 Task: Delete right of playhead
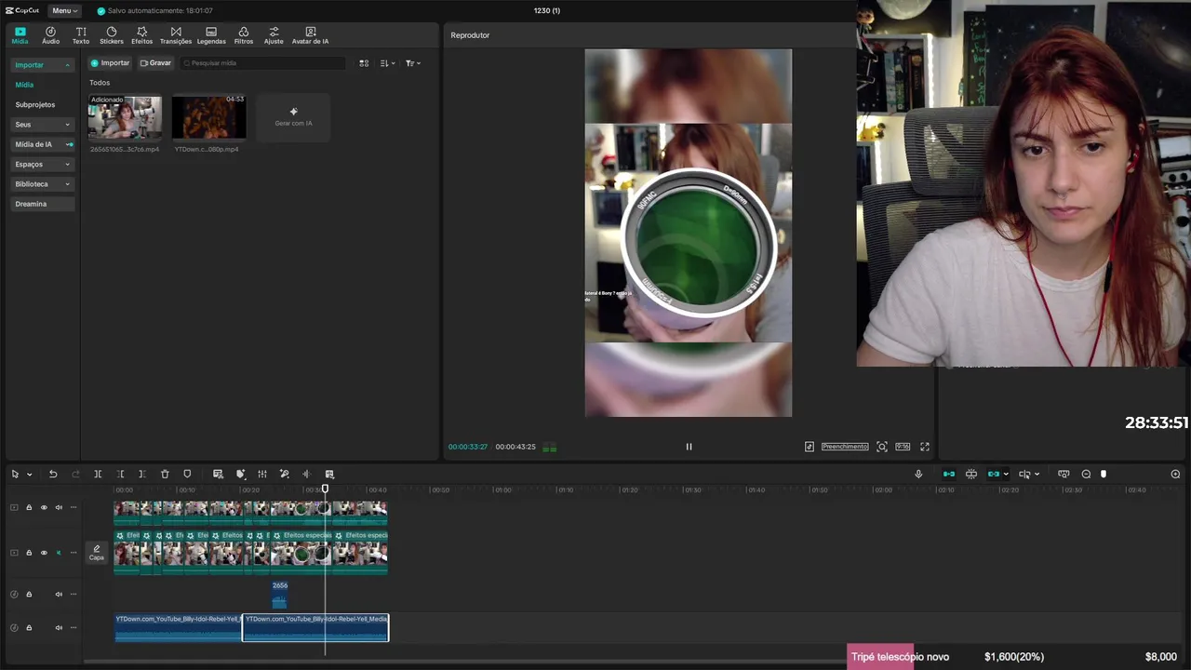point(141,475)
